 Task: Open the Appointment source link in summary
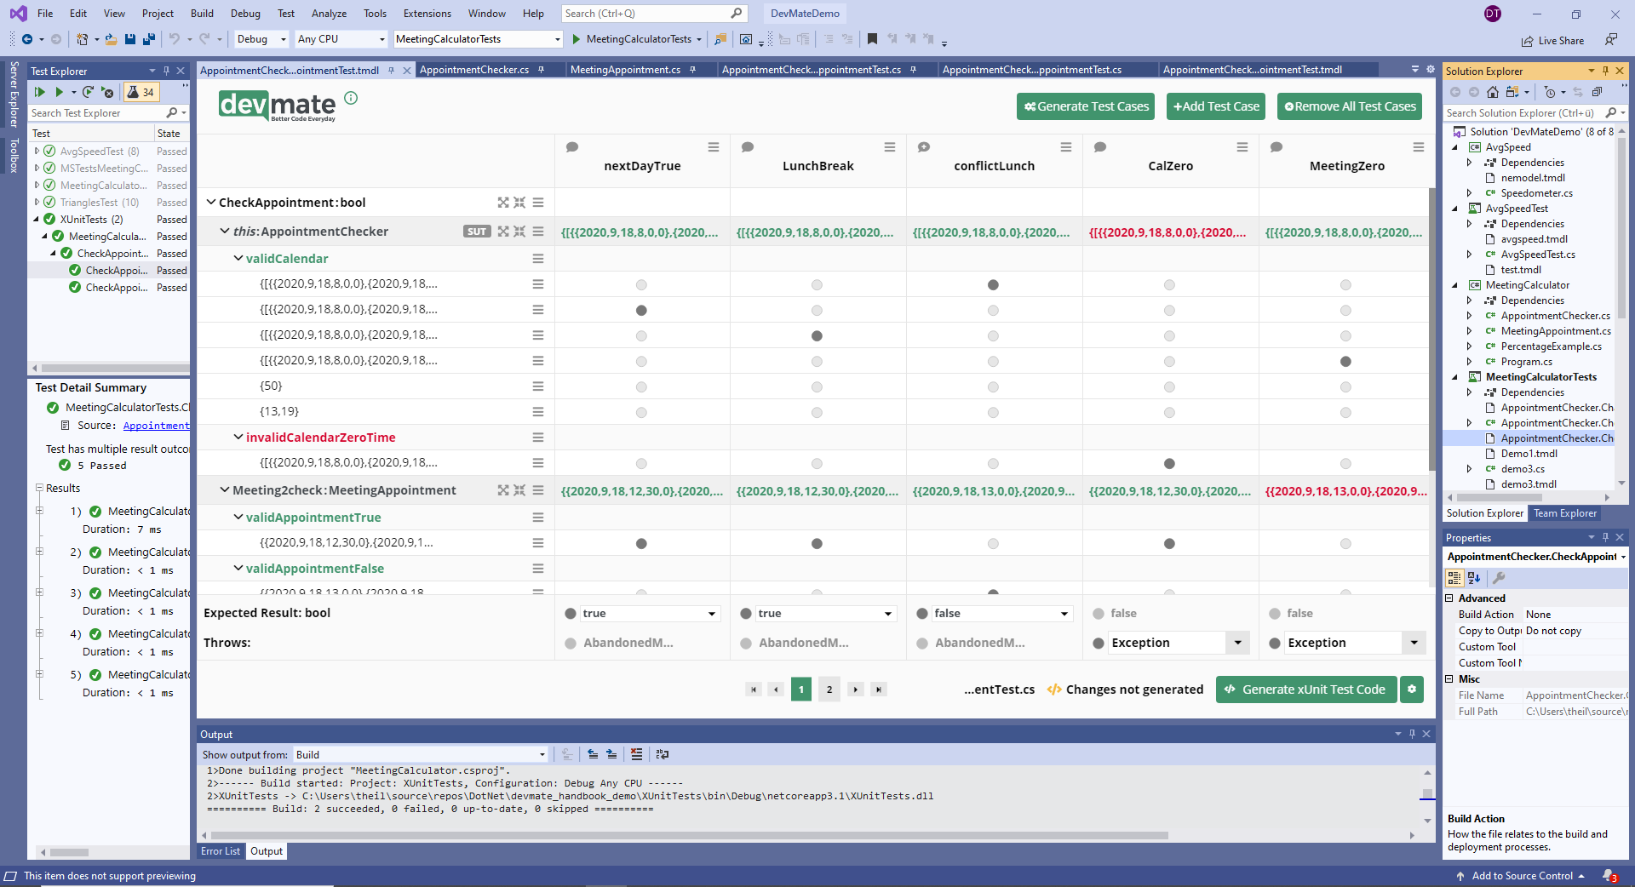tap(157, 426)
